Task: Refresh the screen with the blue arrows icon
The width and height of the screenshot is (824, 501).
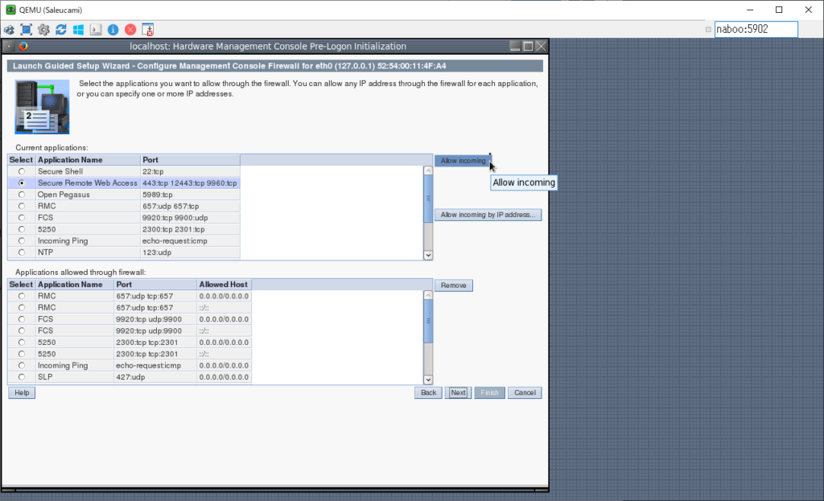Action: (x=61, y=30)
